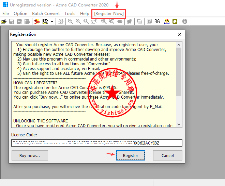The image size is (225, 186).
Task: Click the [Register Now] menu item
Action: [109, 14]
